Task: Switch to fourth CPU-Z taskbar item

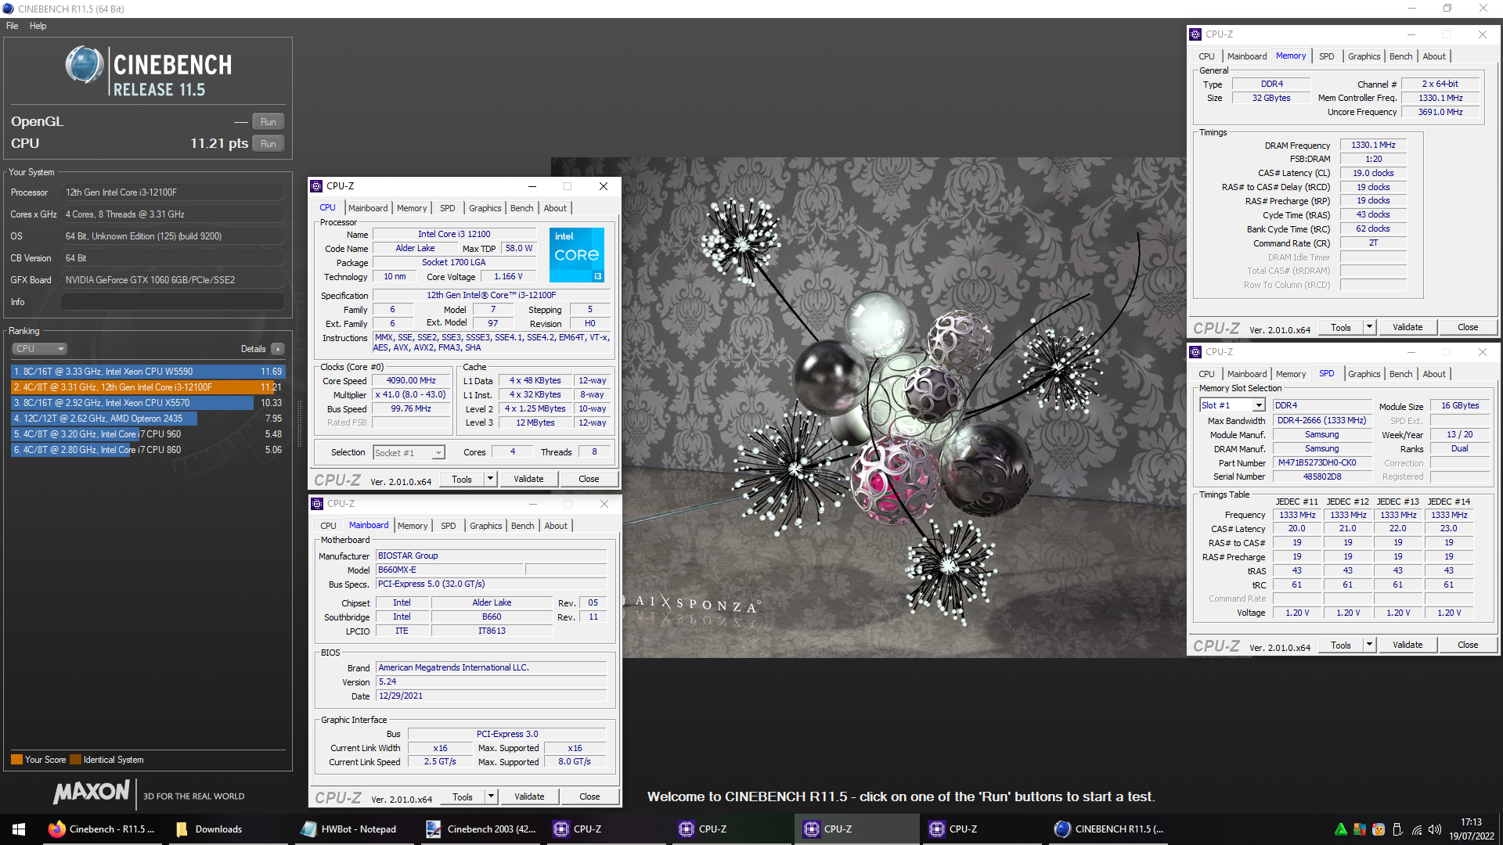Action: 981,829
